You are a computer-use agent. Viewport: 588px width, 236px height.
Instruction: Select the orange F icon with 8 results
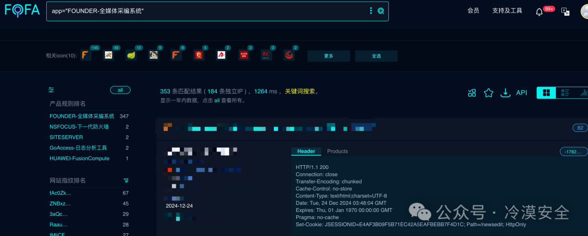[x=176, y=55]
